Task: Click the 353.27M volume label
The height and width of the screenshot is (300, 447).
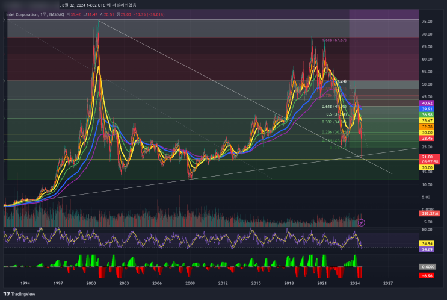Action: coord(430,213)
